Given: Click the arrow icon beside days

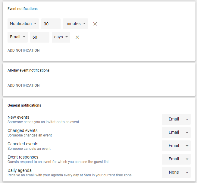Looking at the screenshot, I should tap(67, 37).
